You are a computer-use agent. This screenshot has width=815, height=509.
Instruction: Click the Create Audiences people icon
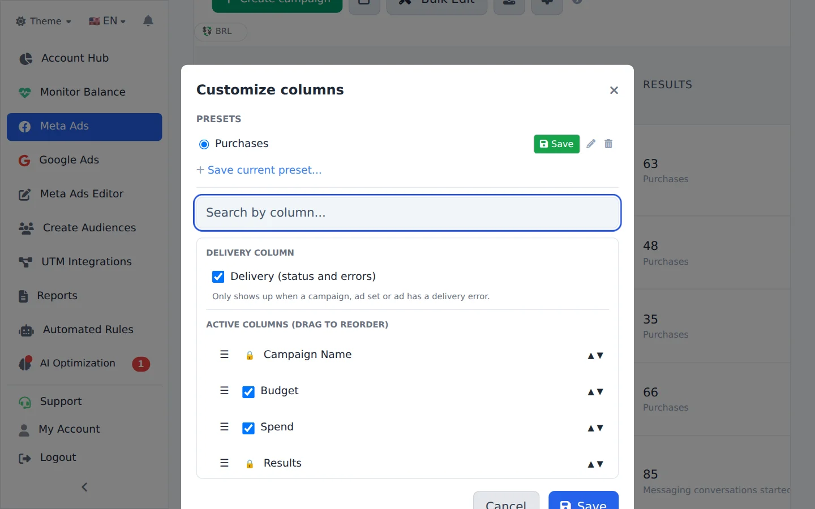point(26,228)
